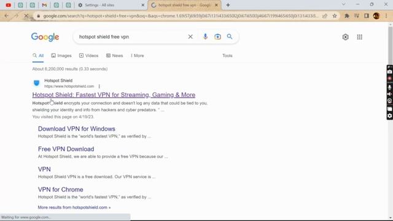
Task: Switch to the pinned YouTube tab
Action: 8,5
